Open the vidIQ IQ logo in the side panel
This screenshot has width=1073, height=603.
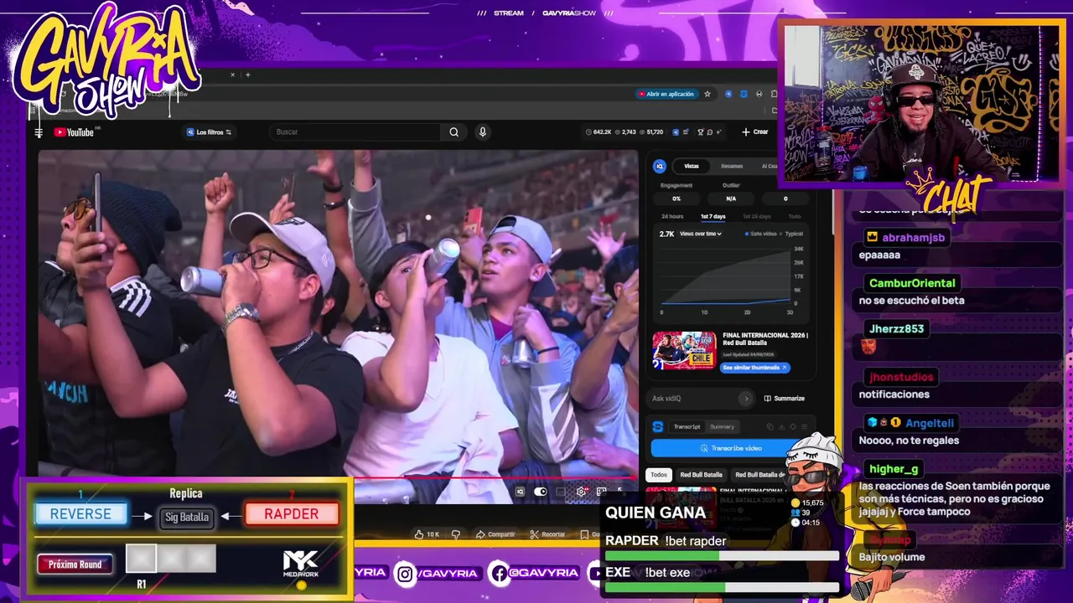(x=659, y=166)
